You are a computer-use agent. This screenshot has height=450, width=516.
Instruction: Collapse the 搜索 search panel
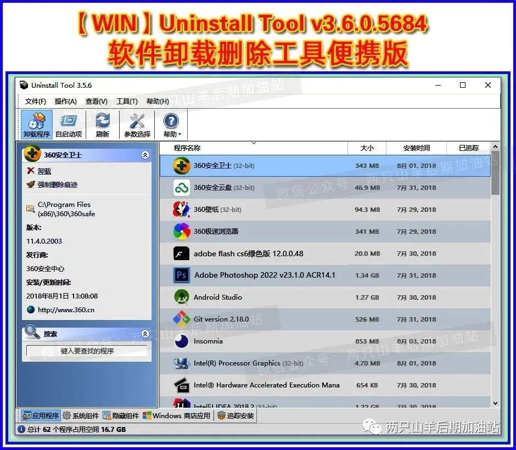pos(145,334)
